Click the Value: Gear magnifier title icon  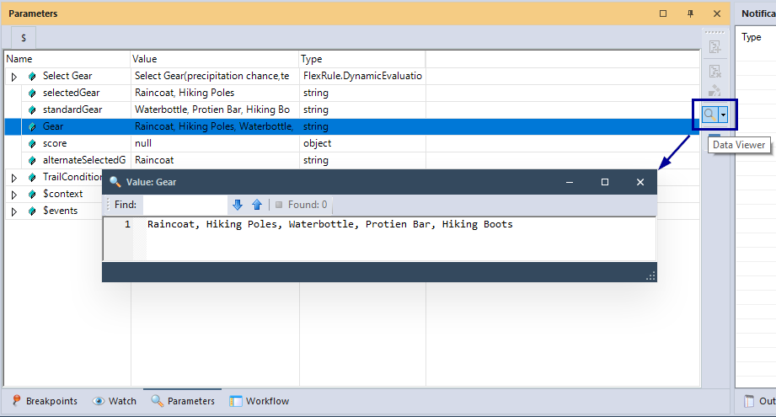click(x=115, y=182)
